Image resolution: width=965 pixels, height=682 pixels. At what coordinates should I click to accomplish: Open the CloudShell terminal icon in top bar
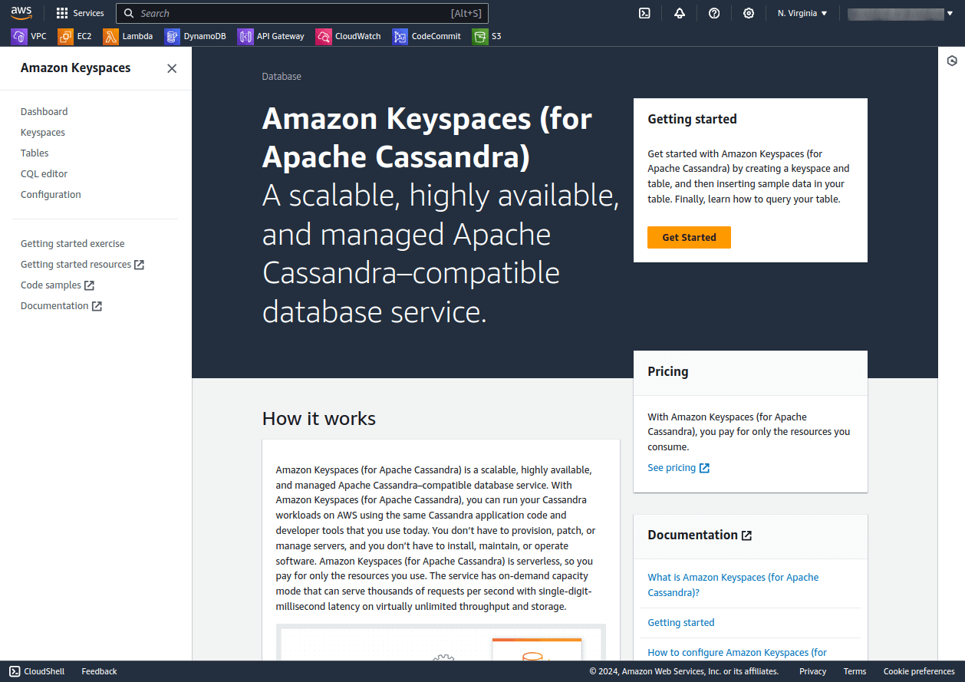644,13
